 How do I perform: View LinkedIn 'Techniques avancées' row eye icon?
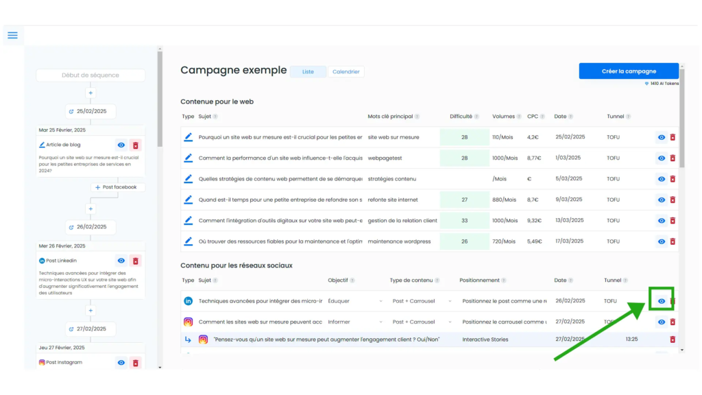662,301
